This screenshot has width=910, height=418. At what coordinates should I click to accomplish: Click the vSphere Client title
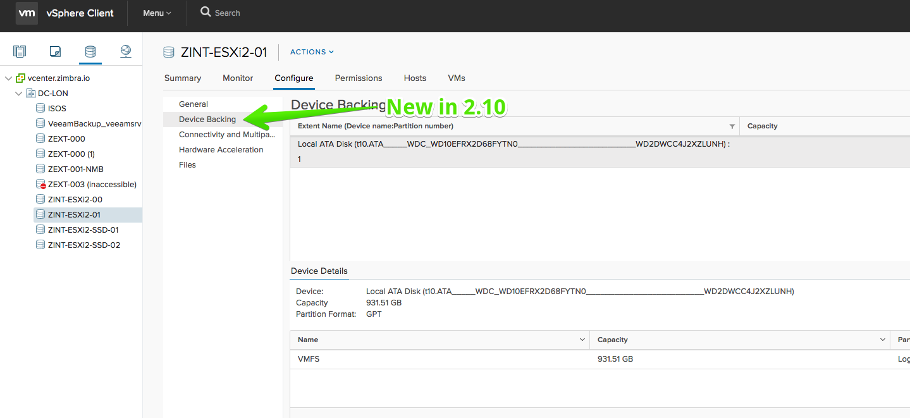coord(80,13)
